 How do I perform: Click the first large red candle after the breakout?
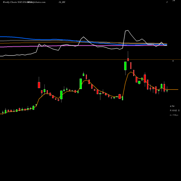point(39,85)
